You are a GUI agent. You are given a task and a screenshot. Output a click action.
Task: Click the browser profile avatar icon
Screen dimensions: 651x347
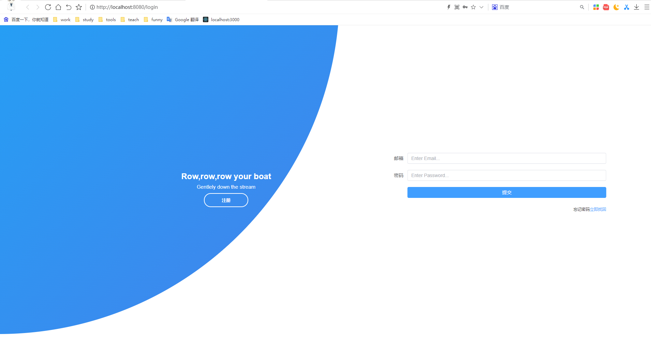coord(11,5)
